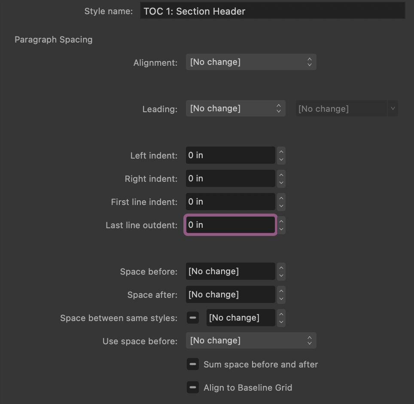
Task: Decrease First line indent with down arrow
Action: 281,206
